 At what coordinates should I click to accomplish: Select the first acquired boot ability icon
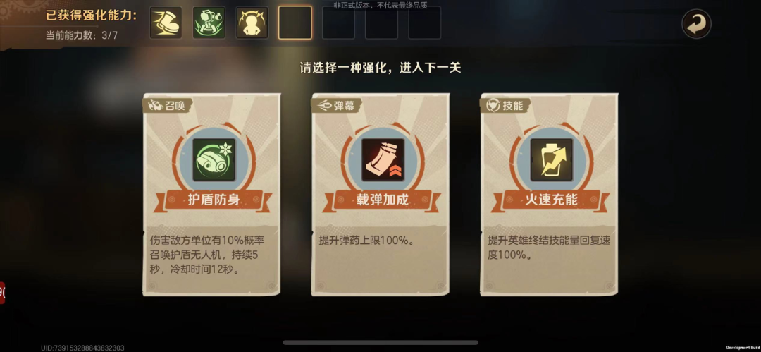(x=166, y=23)
